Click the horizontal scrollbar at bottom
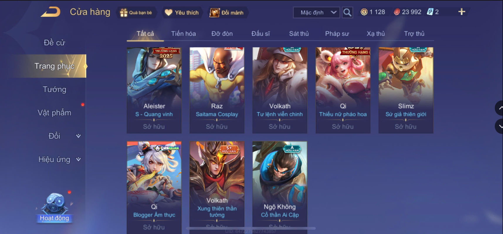The width and height of the screenshot is (503, 234). pyautogui.click(x=251, y=228)
